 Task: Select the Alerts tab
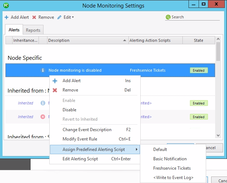tap(14, 30)
